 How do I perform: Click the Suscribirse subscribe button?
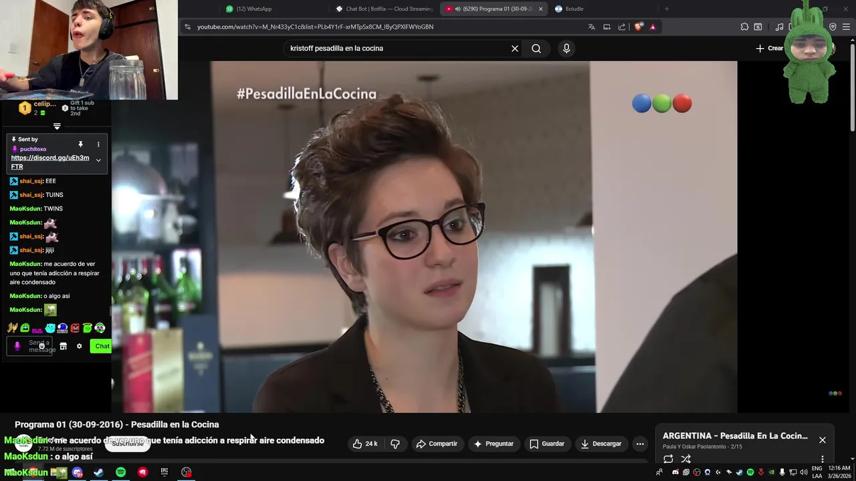click(127, 444)
